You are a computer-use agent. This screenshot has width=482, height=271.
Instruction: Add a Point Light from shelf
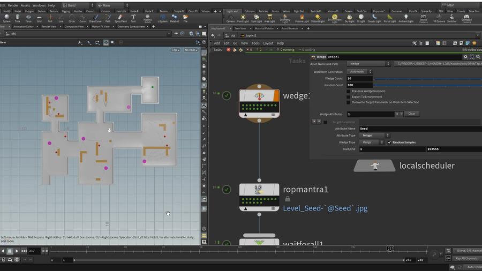[243, 18]
